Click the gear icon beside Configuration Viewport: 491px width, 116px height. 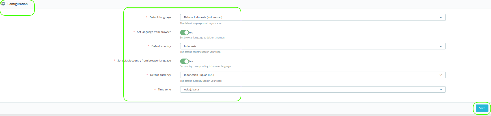coord(3,4)
